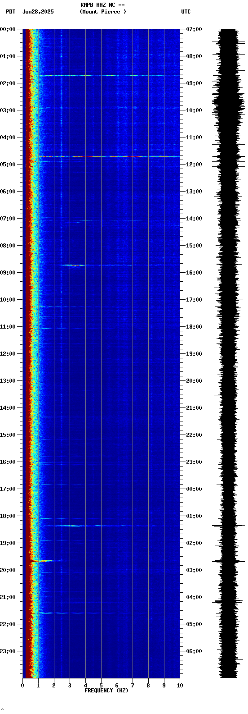
Task: Click PDT time label '09:00'
Action: [x=8, y=273]
